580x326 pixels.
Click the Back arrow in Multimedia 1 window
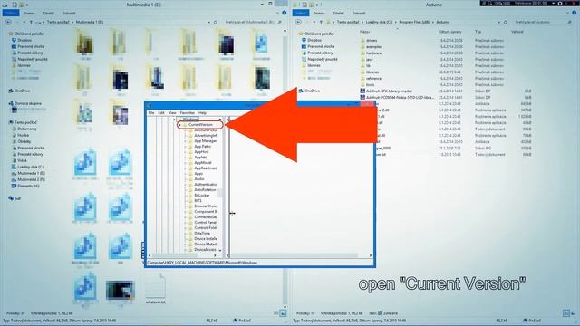click(x=8, y=22)
